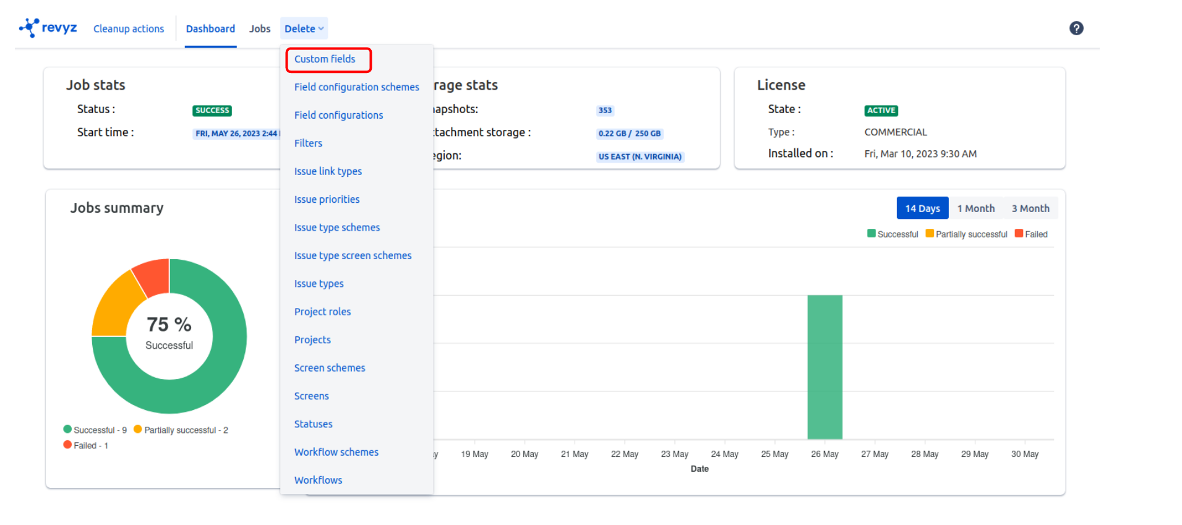Click the green 26 May bar

click(824, 367)
